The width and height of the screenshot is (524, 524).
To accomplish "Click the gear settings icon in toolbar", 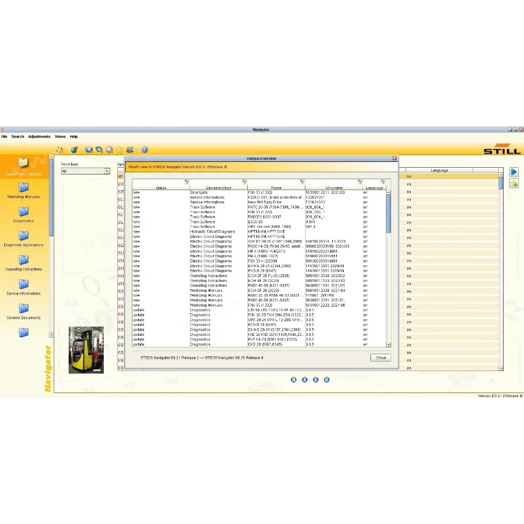I will (x=110, y=150).
